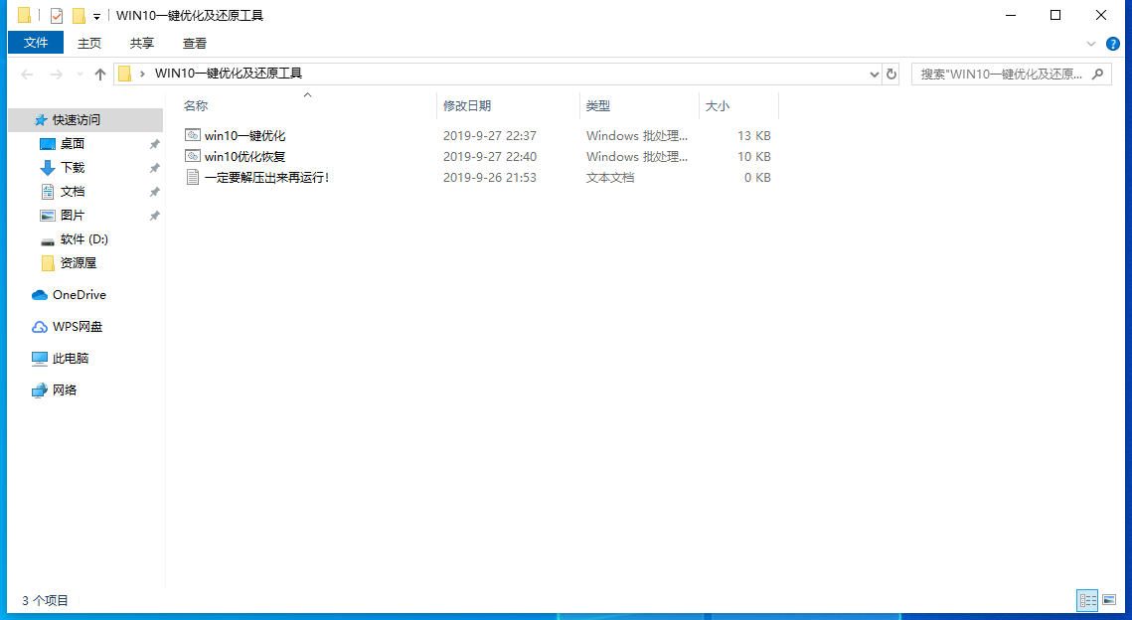Open 下载 in quick access
Image resolution: width=1132 pixels, height=620 pixels.
(x=73, y=168)
